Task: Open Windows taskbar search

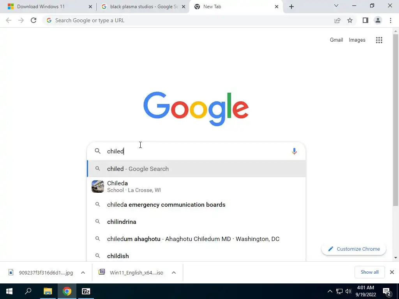Action: click(28, 291)
